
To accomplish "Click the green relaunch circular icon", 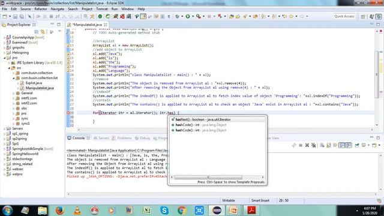I will click(108, 16).
